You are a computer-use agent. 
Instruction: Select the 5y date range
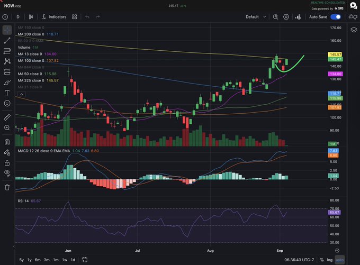coord(21,260)
